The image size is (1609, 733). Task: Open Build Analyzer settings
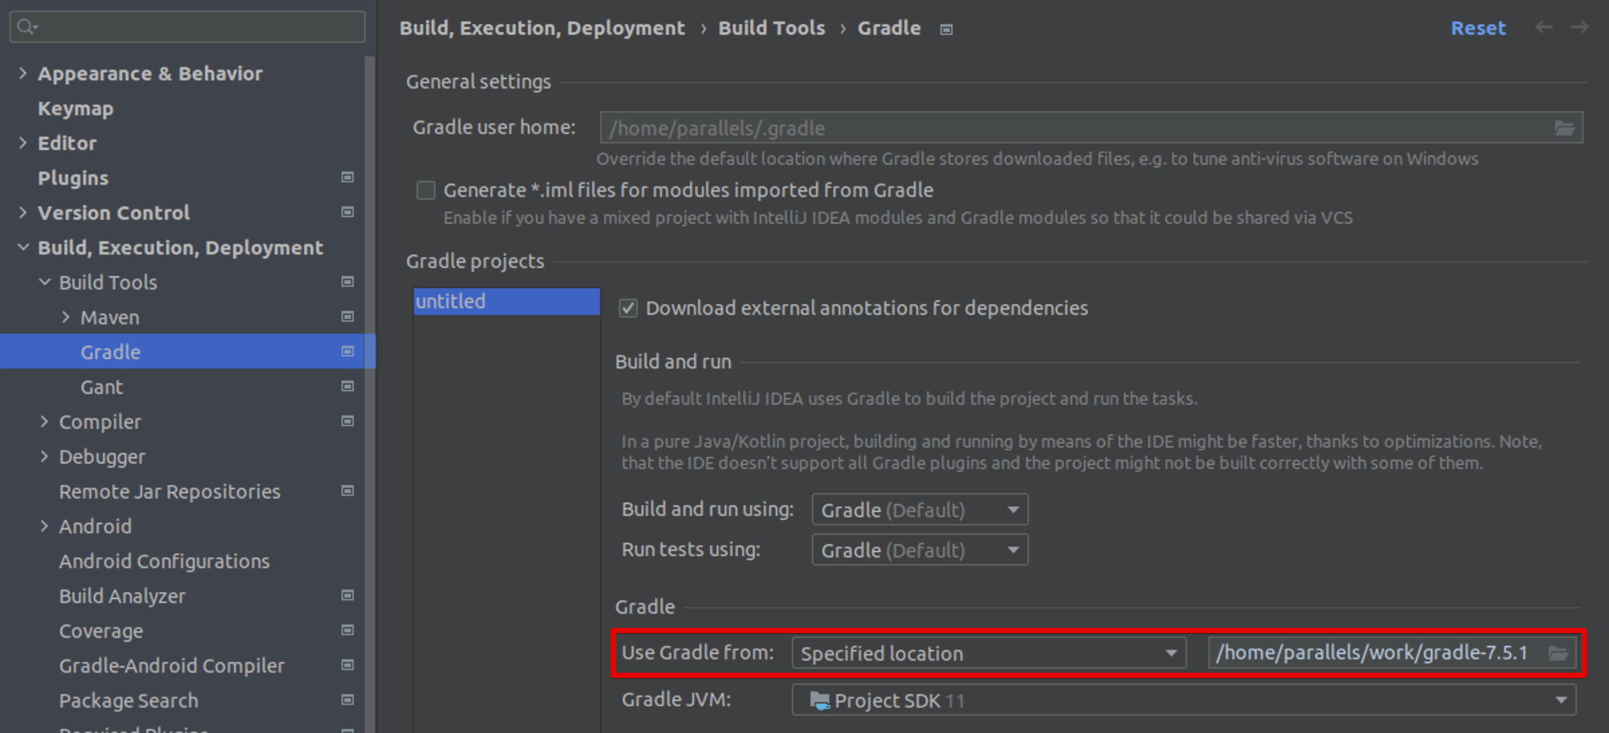tap(122, 596)
